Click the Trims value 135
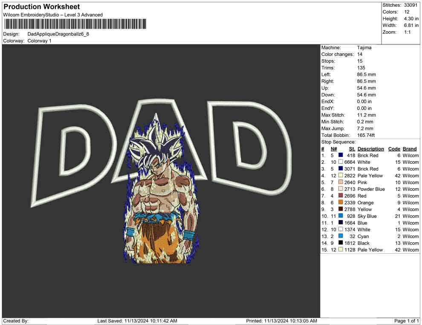Screen dimensions: 422x325 click(x=361, y=67)
